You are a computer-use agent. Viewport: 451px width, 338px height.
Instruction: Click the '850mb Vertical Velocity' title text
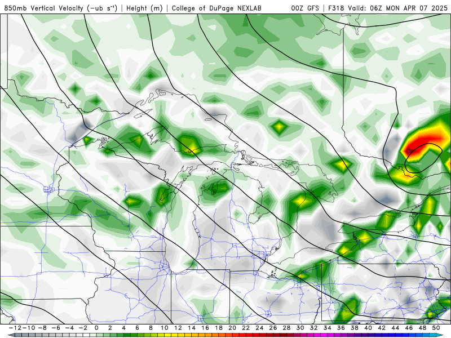pos(61,8)
